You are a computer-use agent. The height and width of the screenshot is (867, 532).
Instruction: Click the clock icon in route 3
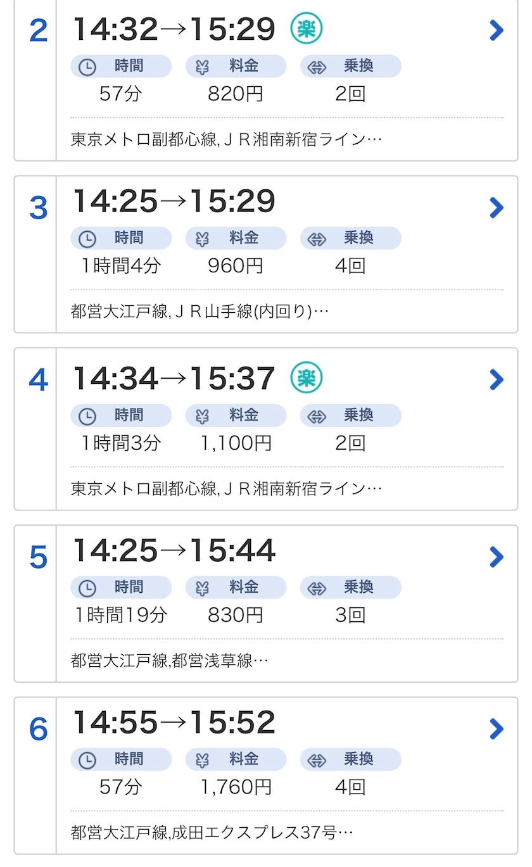coord(87,239)
